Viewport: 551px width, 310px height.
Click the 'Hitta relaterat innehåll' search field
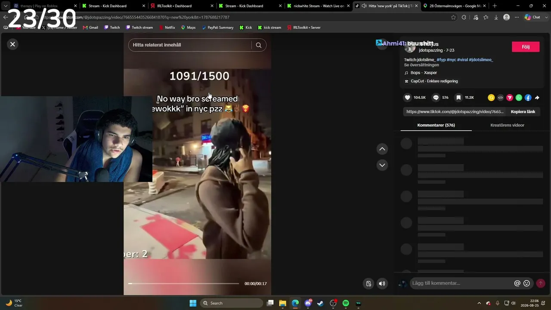[x=190, y=45]
